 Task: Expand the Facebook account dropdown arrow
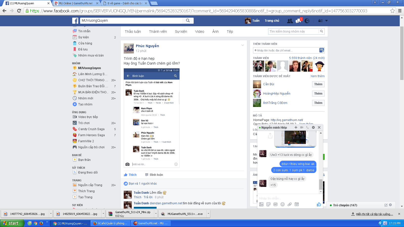(326, 21)
